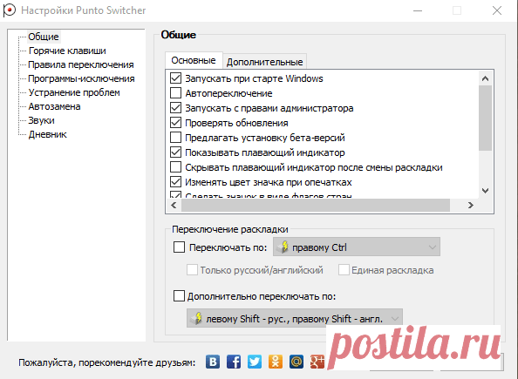Click horizontal scroll-left arrow of options list
The width and height of the screenshot is (518, 379).
(x=174, y=206)
